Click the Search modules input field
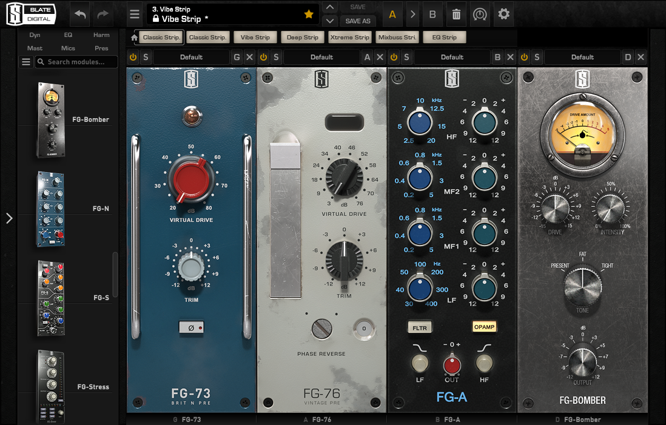The height and width of the screenshot is (425, 666). [76, 62]
